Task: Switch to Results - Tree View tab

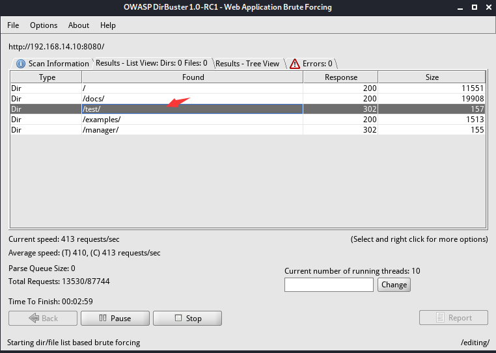Action: point(247,64)
